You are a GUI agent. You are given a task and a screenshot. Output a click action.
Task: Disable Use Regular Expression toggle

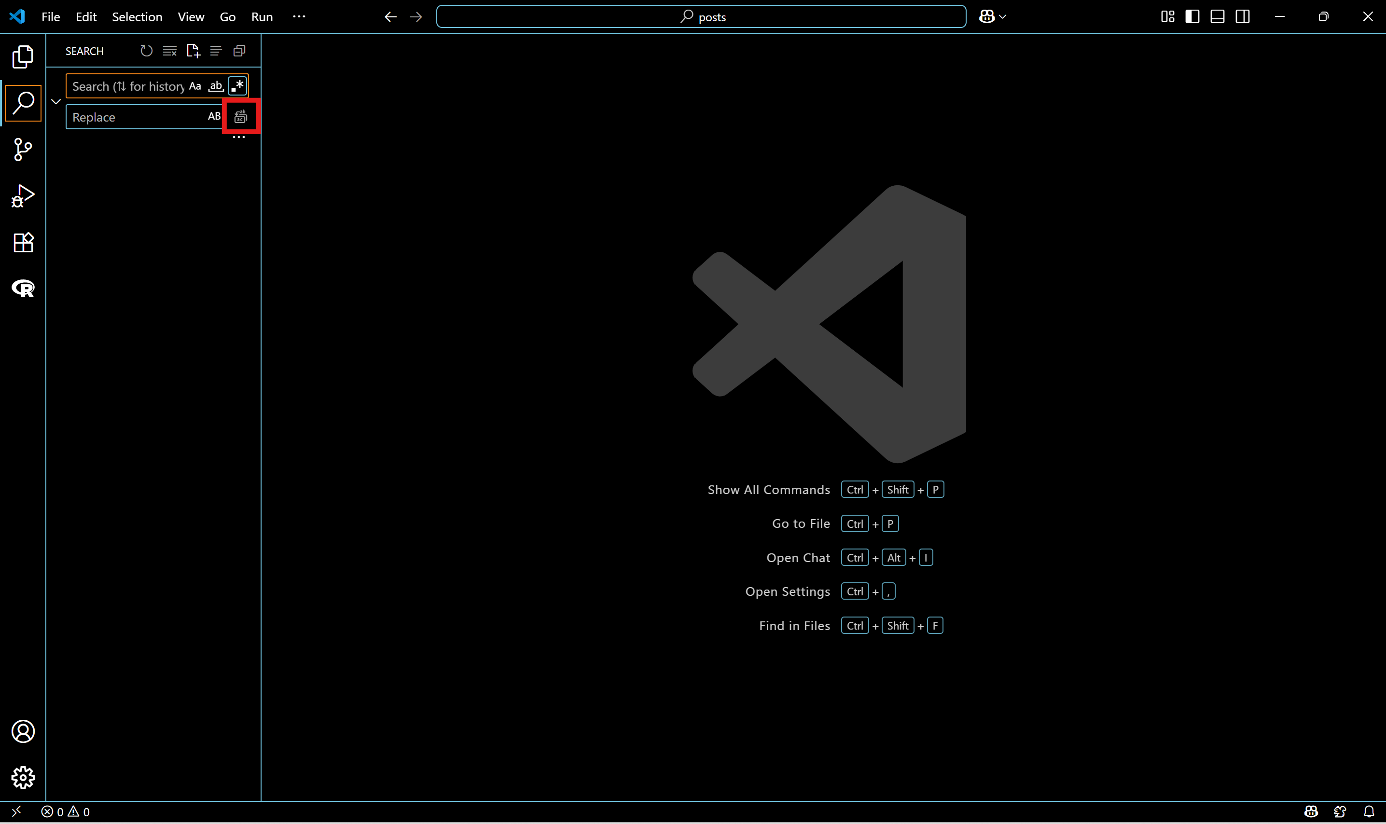click(x=237, y=86)
